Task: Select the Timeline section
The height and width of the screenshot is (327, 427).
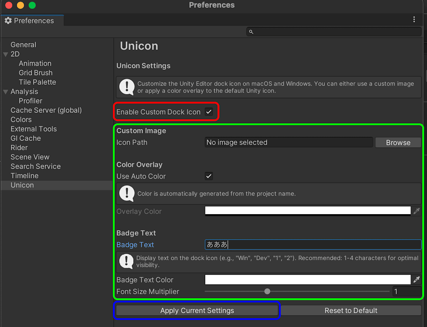Action: click(x=25, y=175)
